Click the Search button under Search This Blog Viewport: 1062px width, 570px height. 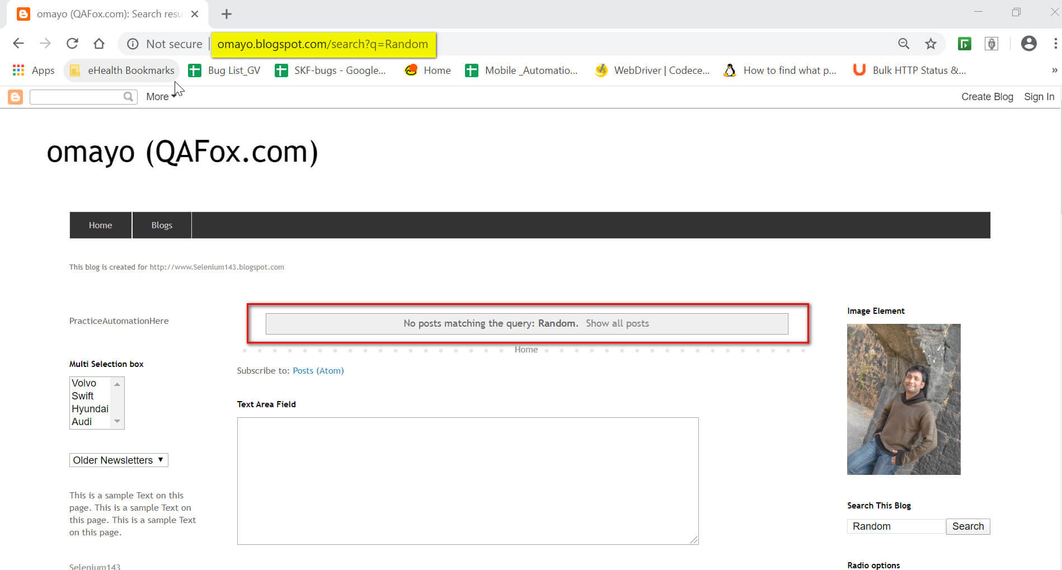tap(968, 526)
